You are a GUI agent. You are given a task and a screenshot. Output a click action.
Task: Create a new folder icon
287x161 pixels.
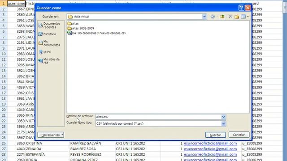pos(237,17)
